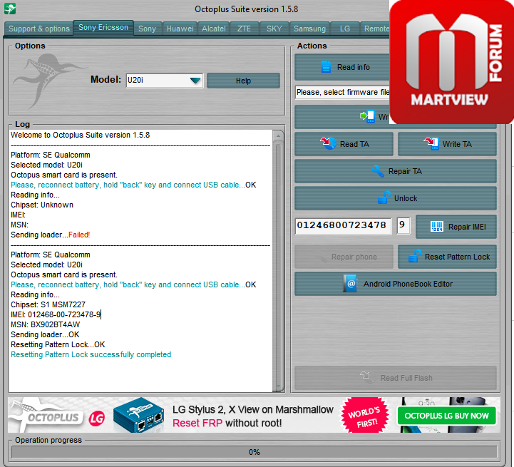Image resolution: width=514 pixels, height=467 pixels.
Task: Select the SKY tab
Action: 274,29
